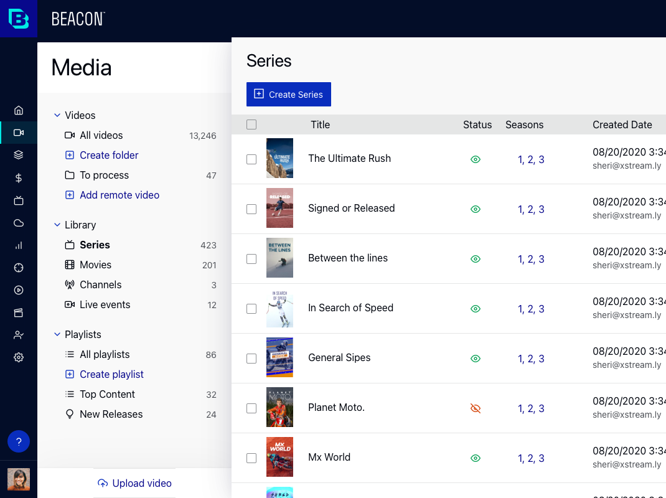The width and height of the screenshot is (666, 498).
Task: Collapse the Library section chevron
Action: coord(57,225)
